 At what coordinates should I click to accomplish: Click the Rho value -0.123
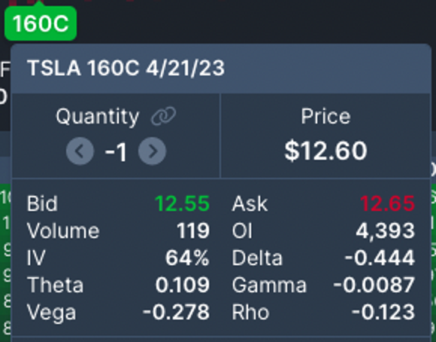(x=383, y=312)
